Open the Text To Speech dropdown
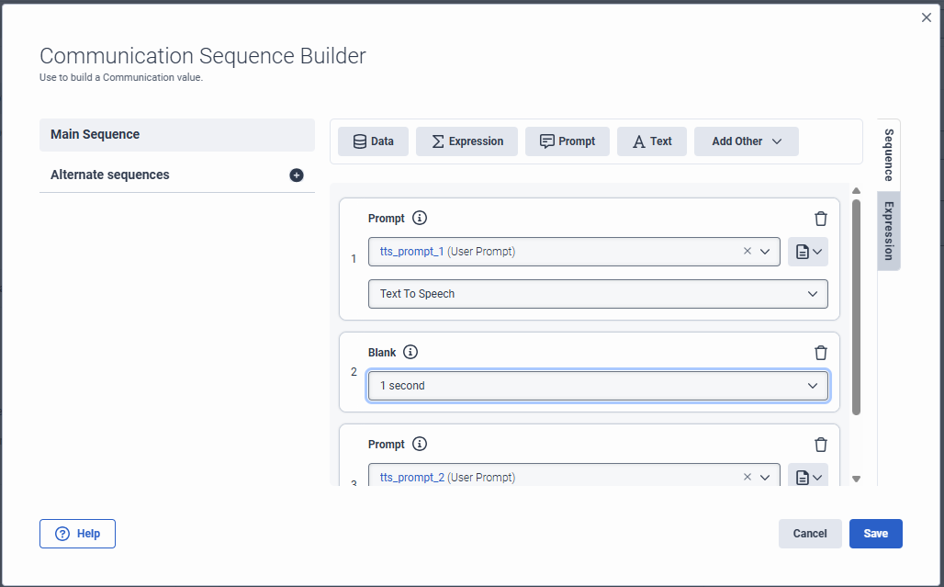The height and width of the screenshot is (587, 944). (x=598, y=294)
